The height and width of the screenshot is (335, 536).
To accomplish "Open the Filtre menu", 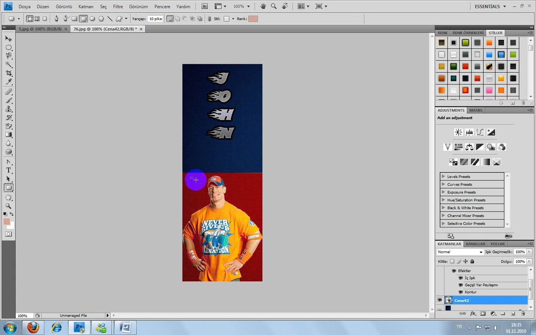I will pos(118,7).
